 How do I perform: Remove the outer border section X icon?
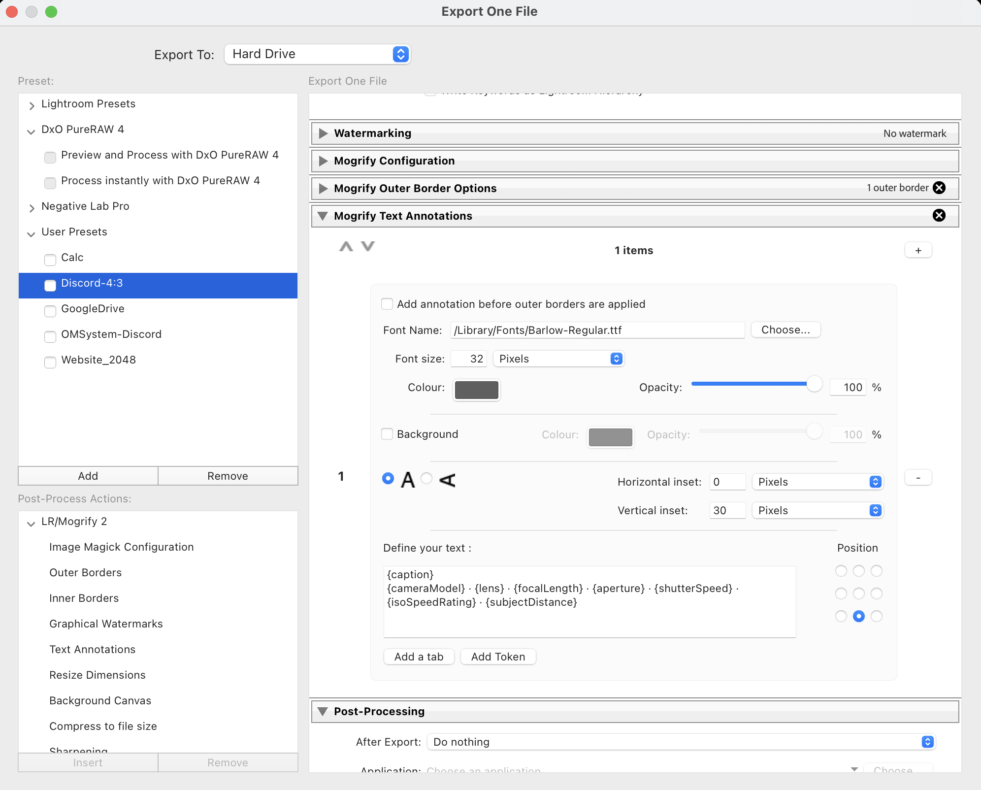click(x=939, y=188)
